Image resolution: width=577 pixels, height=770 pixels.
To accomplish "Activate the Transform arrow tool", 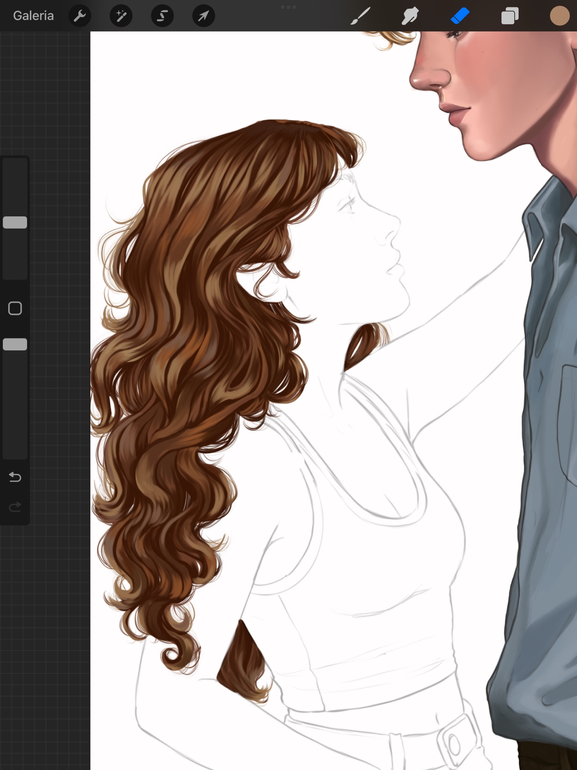I will (203, 16).
